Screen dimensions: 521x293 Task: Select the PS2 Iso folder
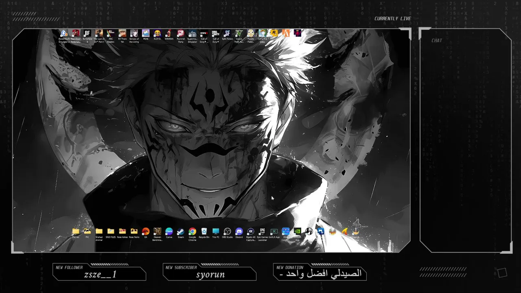tap(76, 233)
